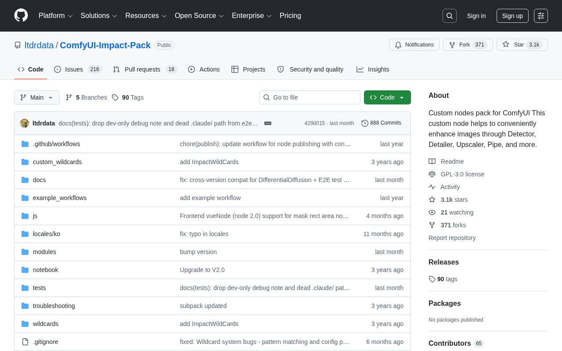Click the tests folder icon

[25, 288]
